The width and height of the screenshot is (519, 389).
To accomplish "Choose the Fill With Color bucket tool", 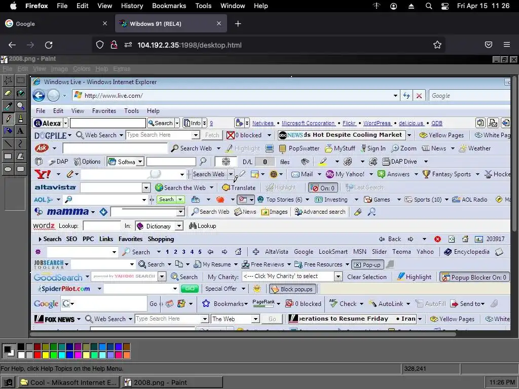I will (20, 93).
